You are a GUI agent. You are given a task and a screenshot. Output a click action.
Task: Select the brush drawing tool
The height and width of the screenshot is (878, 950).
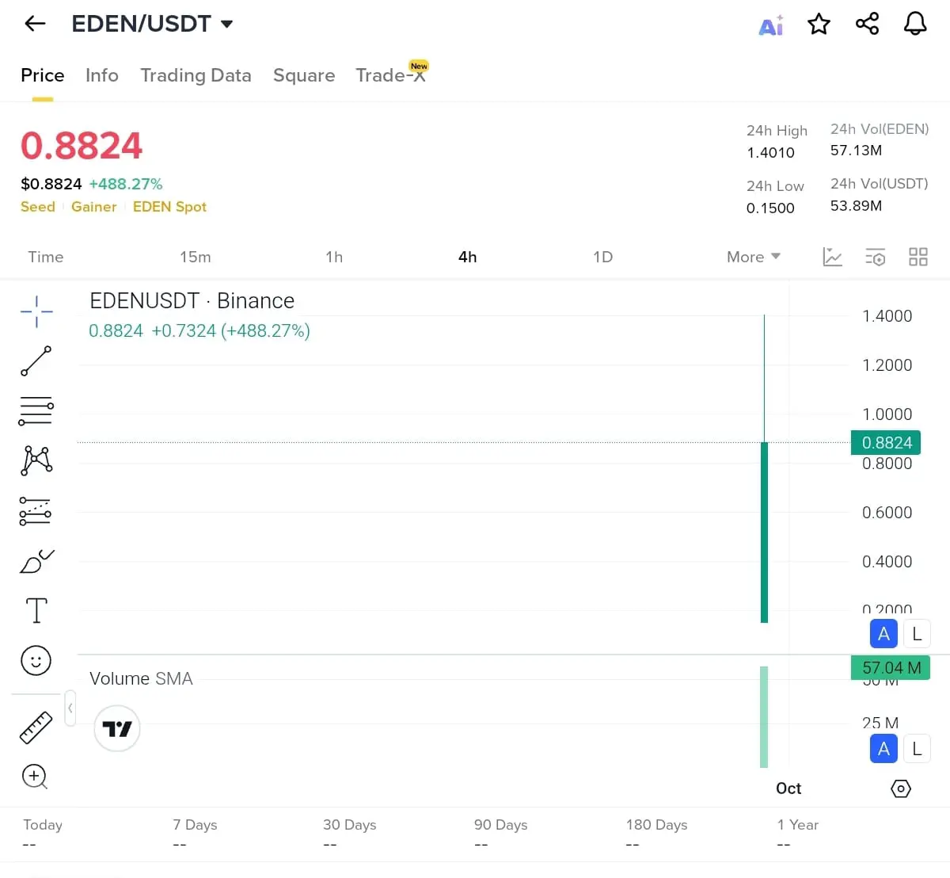click(x=36, y=561)
